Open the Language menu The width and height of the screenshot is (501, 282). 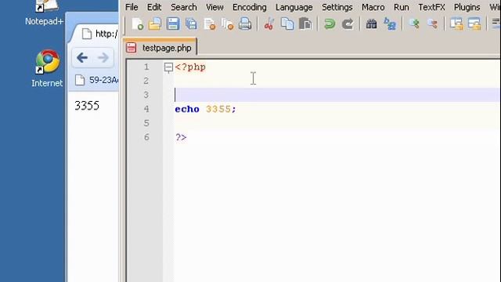pos(294,7)
